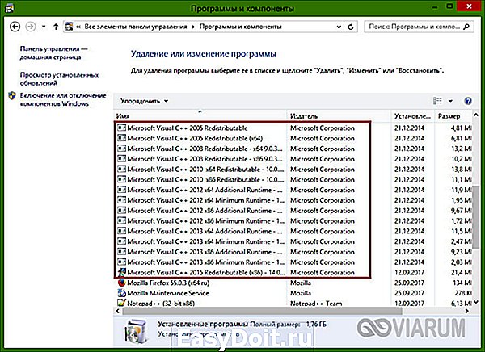
Task: Select Visual C++ 2013 x86 Additional Runtime icon
Action: click(121, 252)
